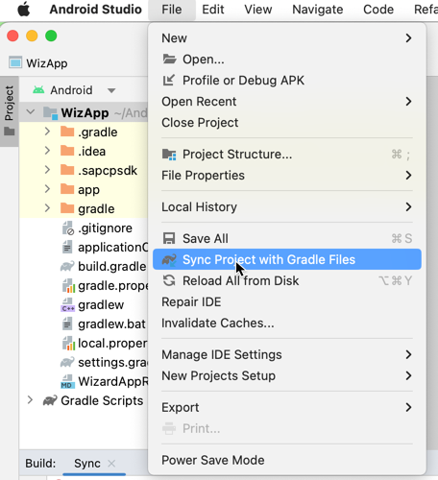The width and height of the screenshot is (438, 480).
Task: Click the settings.gradle elephant icon
Action: [67, 363]
